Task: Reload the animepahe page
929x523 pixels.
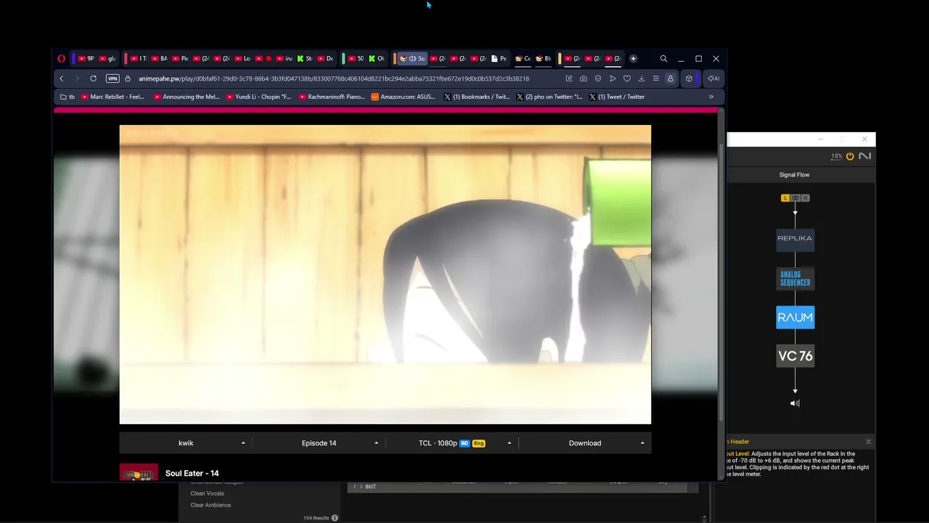Action: (93, 78)
